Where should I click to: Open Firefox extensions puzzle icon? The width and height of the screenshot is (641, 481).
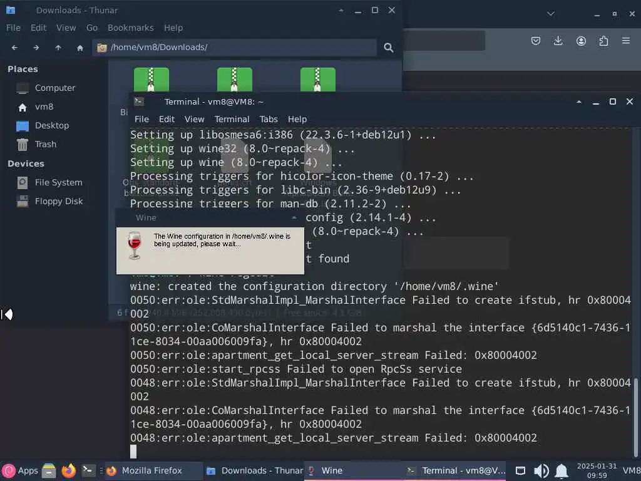pos(603,41)
